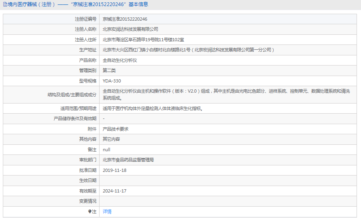Viewport: 361px width, 220px height.
Task: Click the value 北京市食品药品监督管理局
Action: (128, 160)
